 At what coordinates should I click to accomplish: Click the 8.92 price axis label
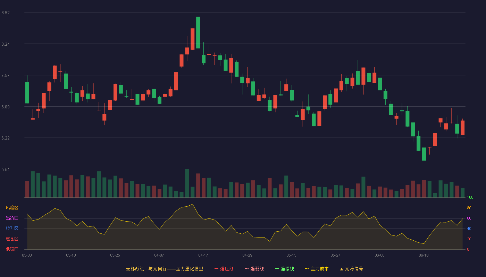tap(6, 13)
